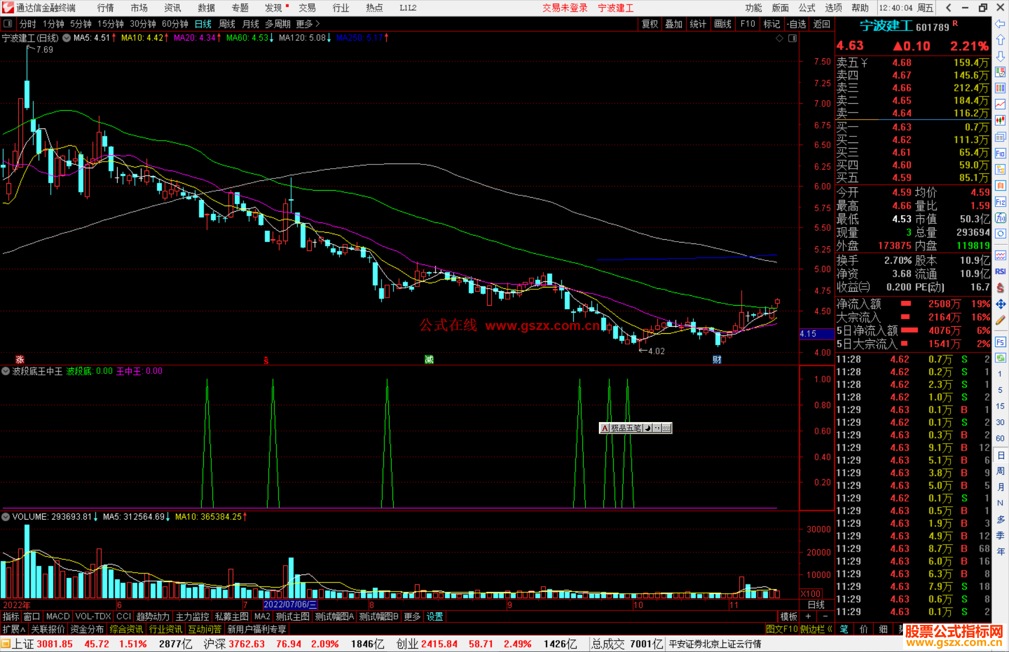The width and height of the screenshot is (1009, 652).
Task: Click the 画线 drawing button
Action: (722, 24)
